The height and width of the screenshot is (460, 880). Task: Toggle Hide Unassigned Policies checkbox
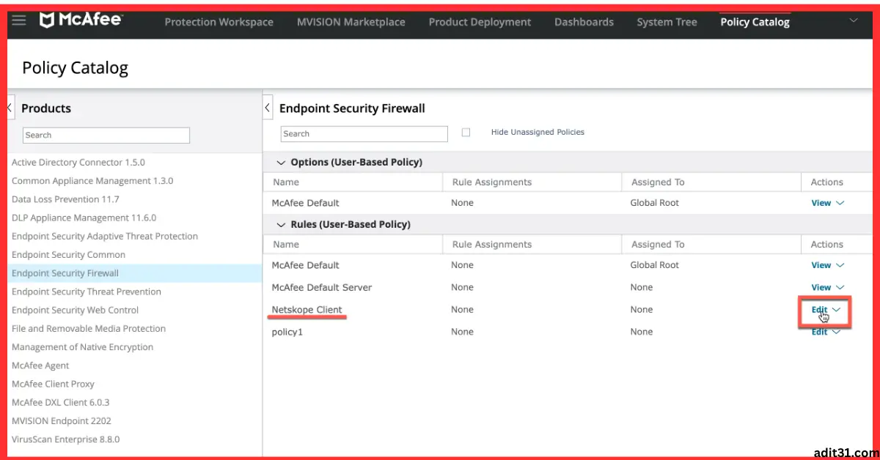pos(466,133)
